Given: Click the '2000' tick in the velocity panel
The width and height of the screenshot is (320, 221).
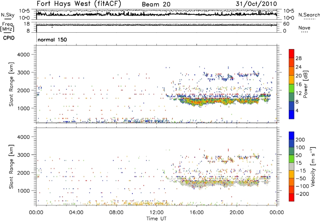Looking at the screenshot, I should click(24, 173).
